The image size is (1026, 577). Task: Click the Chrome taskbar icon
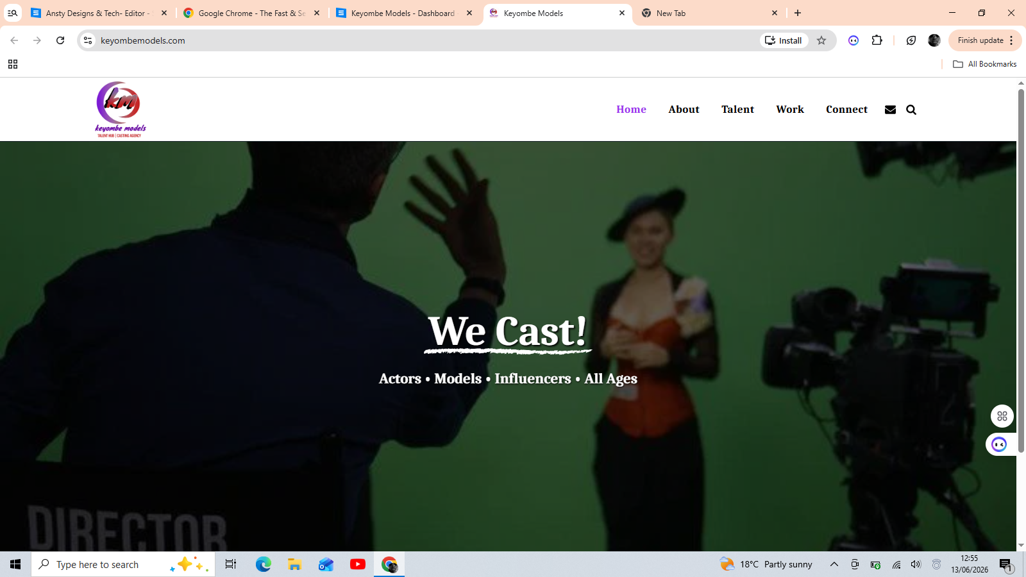(389, 564)
